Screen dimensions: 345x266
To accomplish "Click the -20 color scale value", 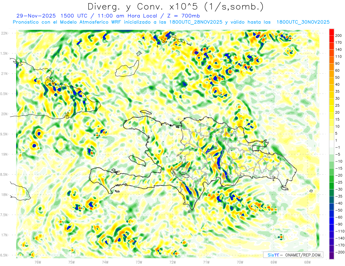I will tap(339, 175).
